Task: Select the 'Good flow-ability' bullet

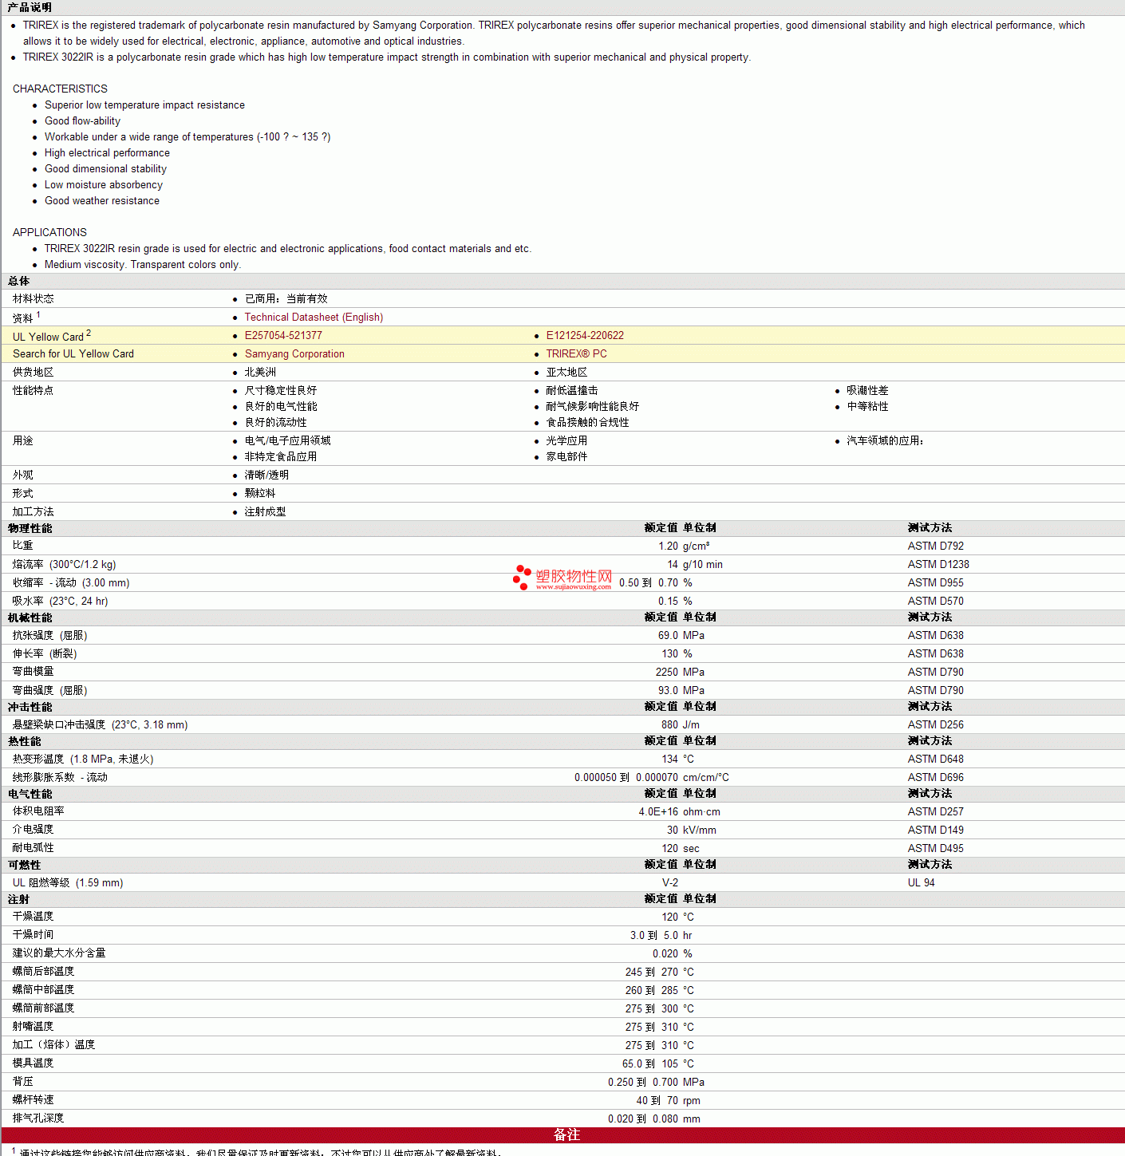Action: pyautogui.click(x=82, y=121)
